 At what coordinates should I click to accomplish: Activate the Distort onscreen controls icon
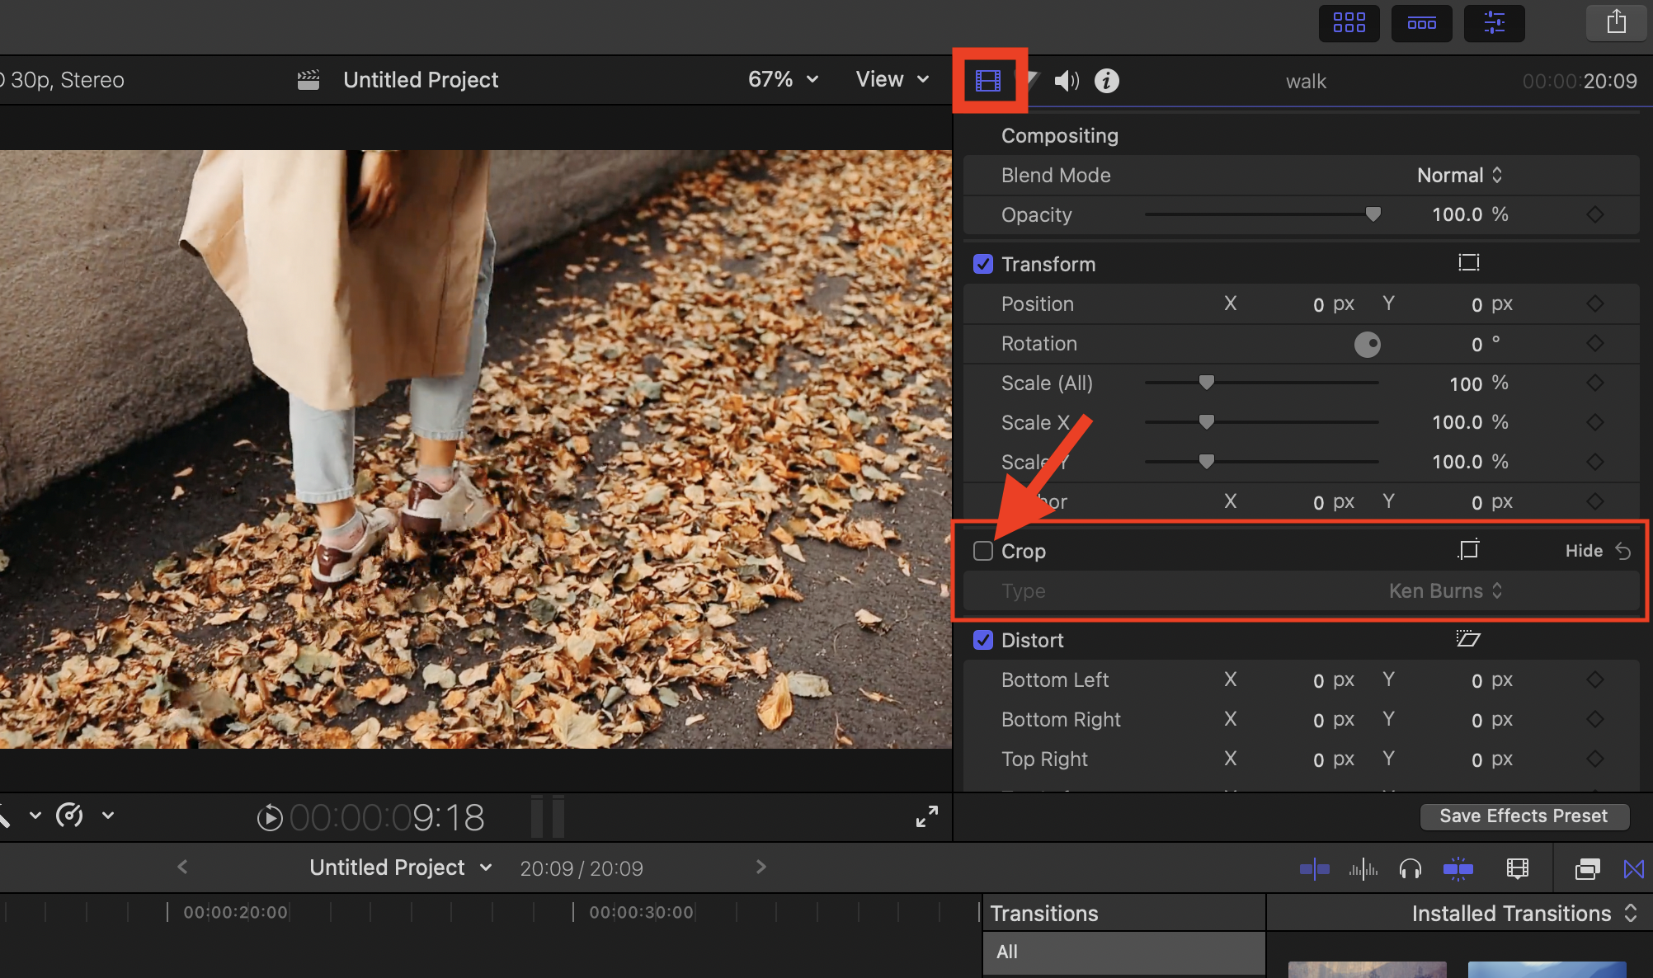tap(1468, 639)
